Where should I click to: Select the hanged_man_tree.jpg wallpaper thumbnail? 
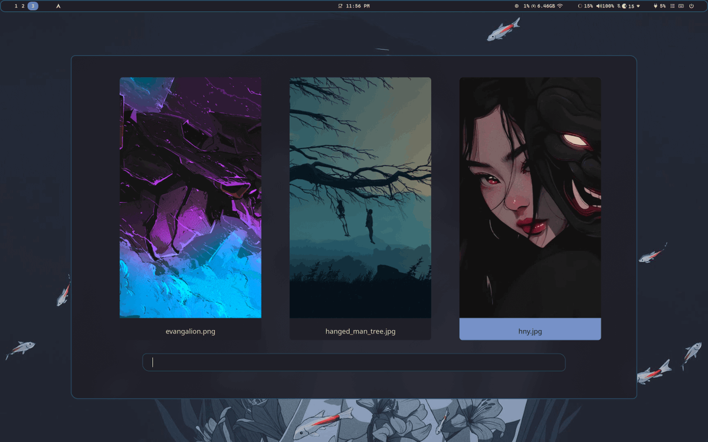pyautogui.click(x=360, y=197)
